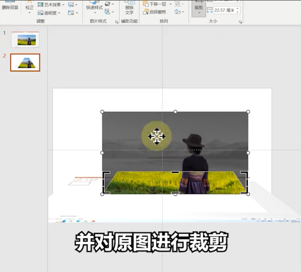Click the right-middle picture sizing handle
301x272 pixels.
(x=248, y=153)
